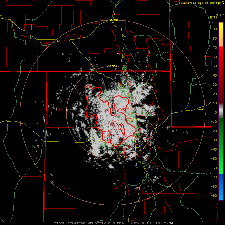The image size is (225, 225).
Task: Click the positive 90 value on velocity scale
Action: tap(215, 29)
